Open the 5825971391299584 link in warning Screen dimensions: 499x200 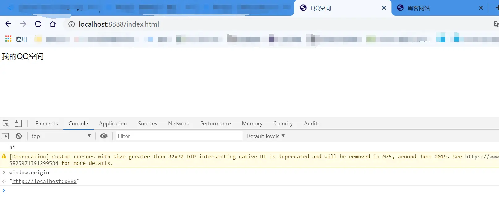click(34, 163)
